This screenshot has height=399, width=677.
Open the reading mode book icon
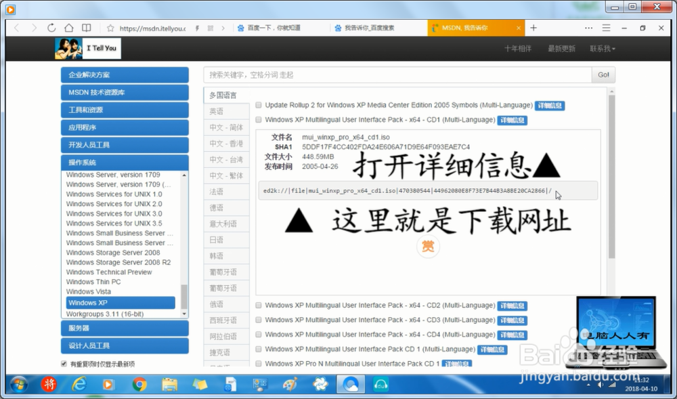click(x=87, y=28)
